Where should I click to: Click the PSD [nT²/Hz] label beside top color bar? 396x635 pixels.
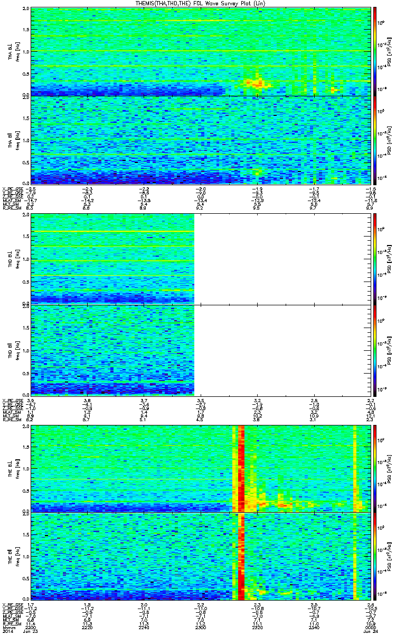[x=389, y=51]
